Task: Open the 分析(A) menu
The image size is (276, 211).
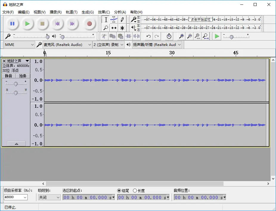Action: [x=120, y=12]
